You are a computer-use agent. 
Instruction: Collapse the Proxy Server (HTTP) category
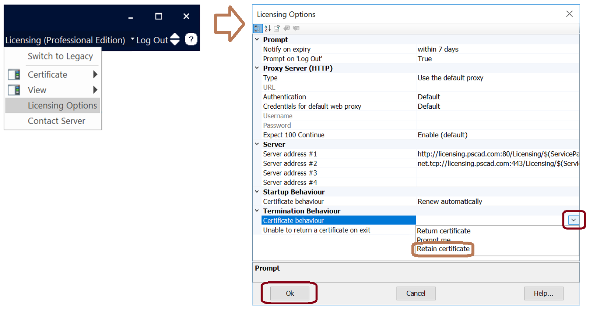[x=257, y=68]
